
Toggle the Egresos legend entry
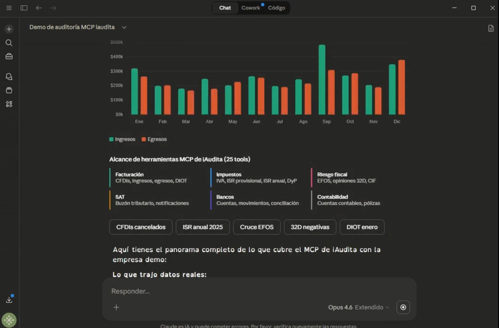point(154,139)
